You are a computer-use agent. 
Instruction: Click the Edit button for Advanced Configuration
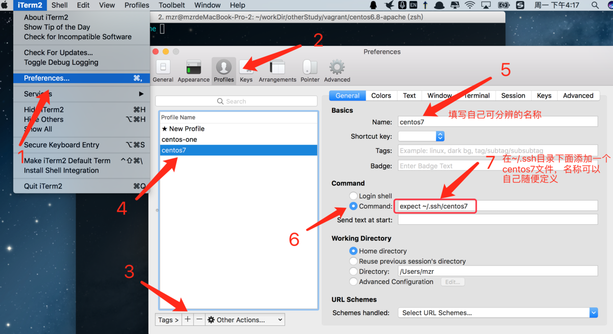pos(453,281)
